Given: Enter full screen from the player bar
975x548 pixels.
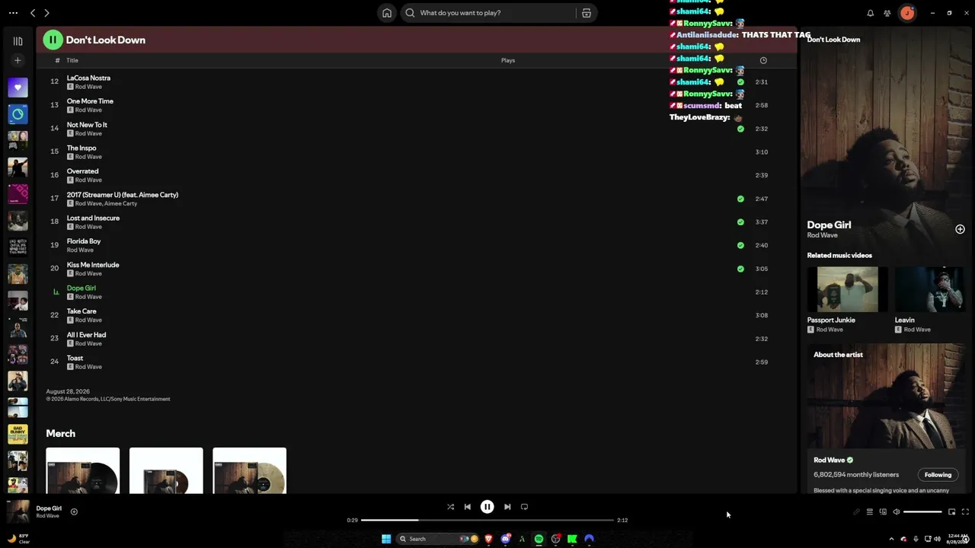Looking at the screenshot, I should tap(965, 512).
